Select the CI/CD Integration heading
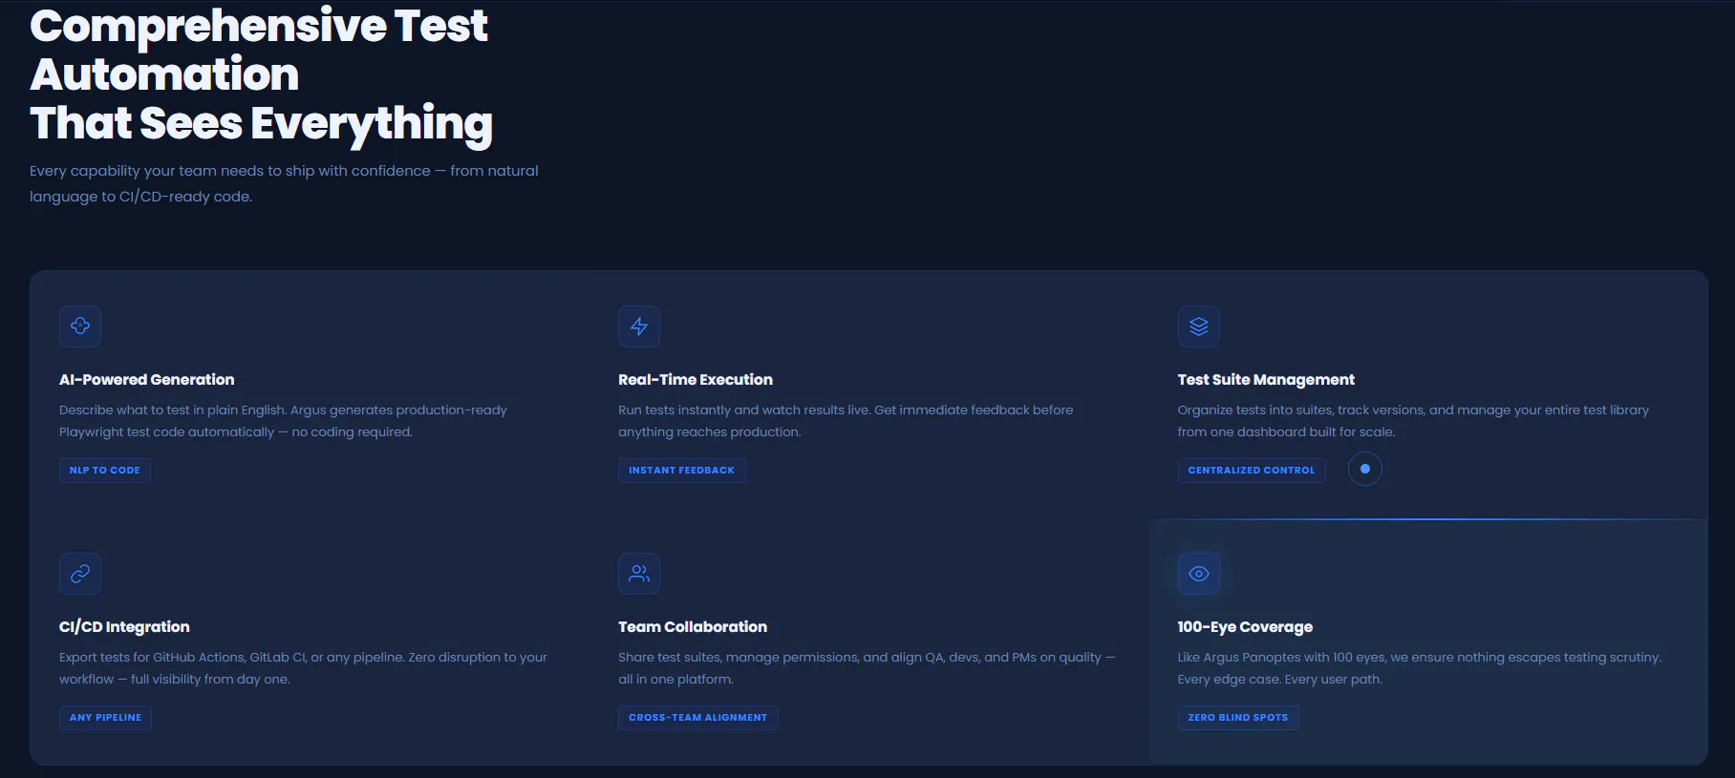This screenshot has width=1735, height=778. click(124, 627)
